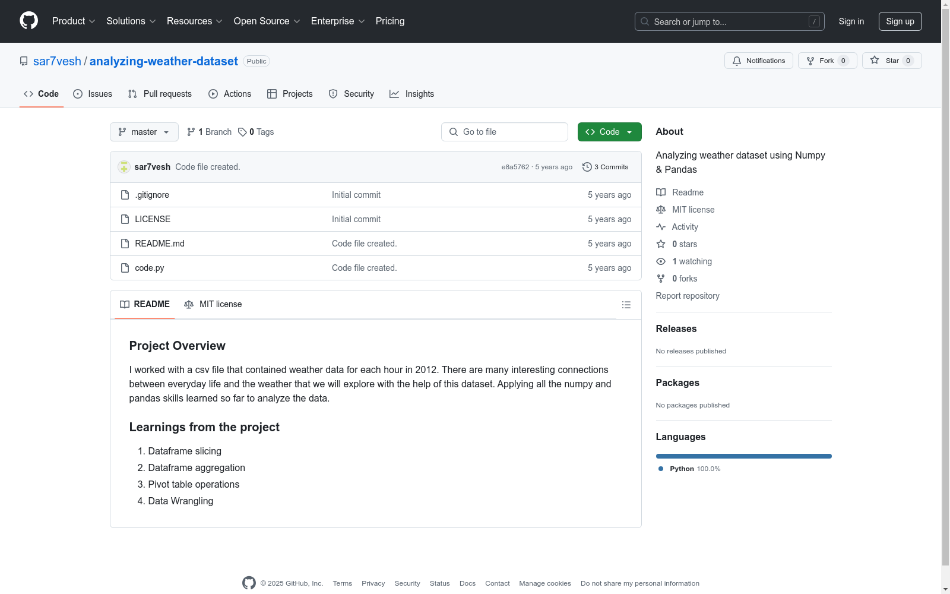Open the Terms link in the footer
The image size is (950, 594).
(343, 583)
